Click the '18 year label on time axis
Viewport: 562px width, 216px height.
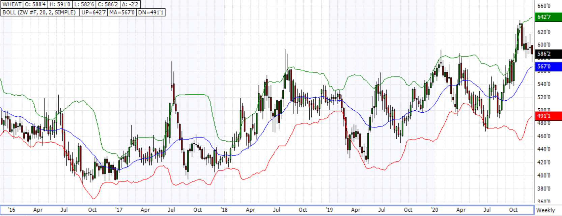224,210
